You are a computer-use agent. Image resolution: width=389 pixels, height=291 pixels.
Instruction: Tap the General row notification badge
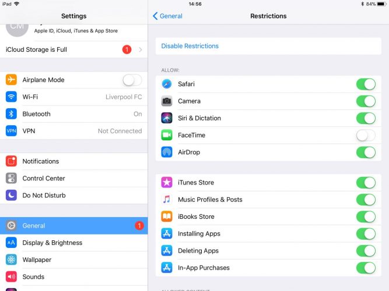coord(139,226)
